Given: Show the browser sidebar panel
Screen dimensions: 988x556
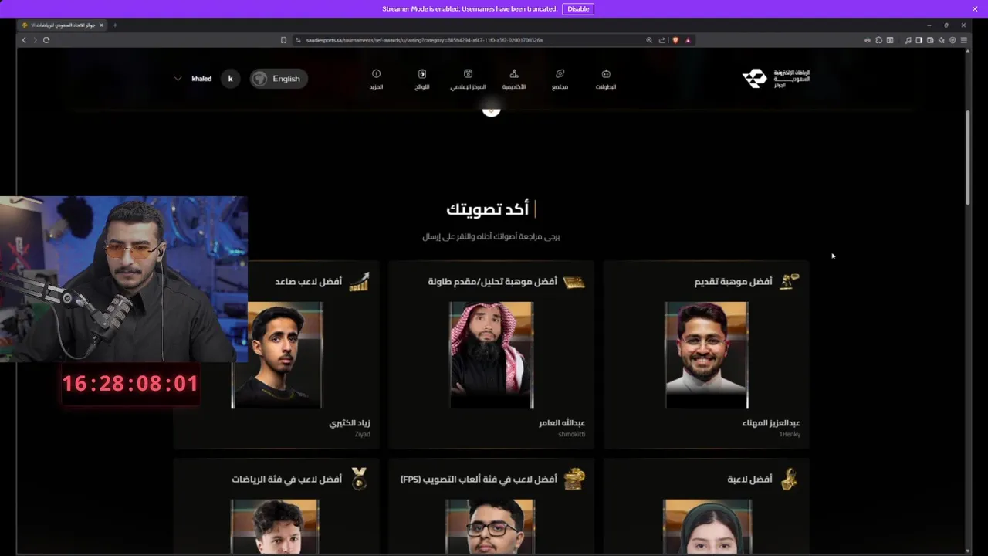Looking at the screenshot, I should click(x=919, y=40).
